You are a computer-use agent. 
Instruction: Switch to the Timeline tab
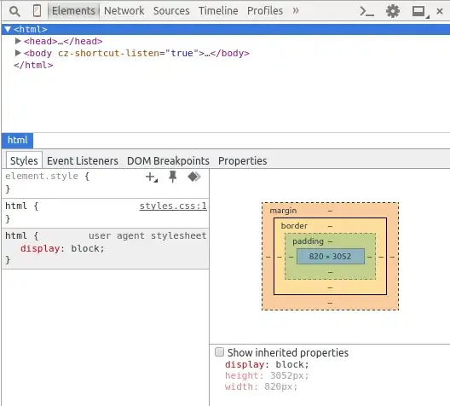click(218, 11)
